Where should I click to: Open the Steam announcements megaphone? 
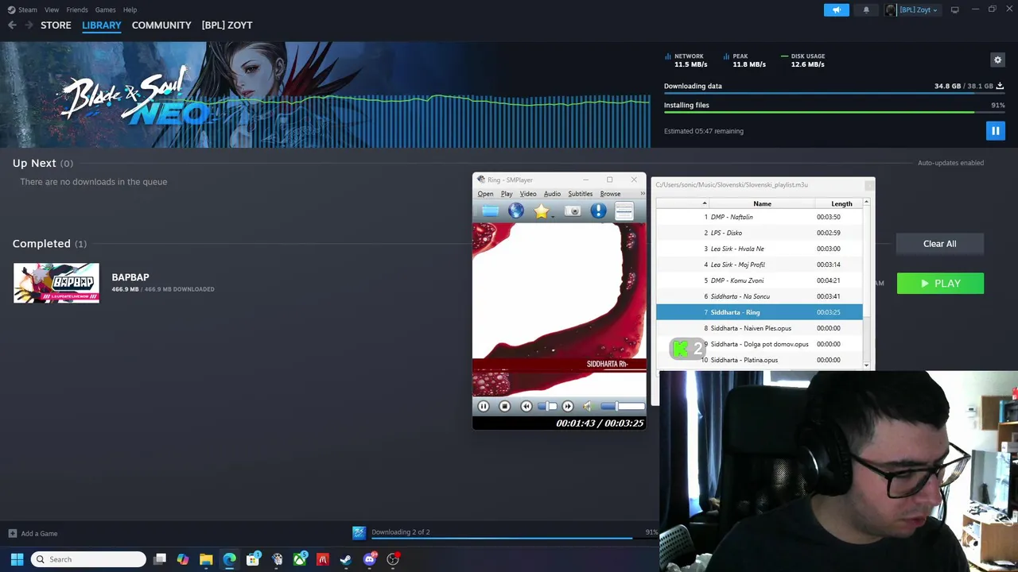coord(837,10)
